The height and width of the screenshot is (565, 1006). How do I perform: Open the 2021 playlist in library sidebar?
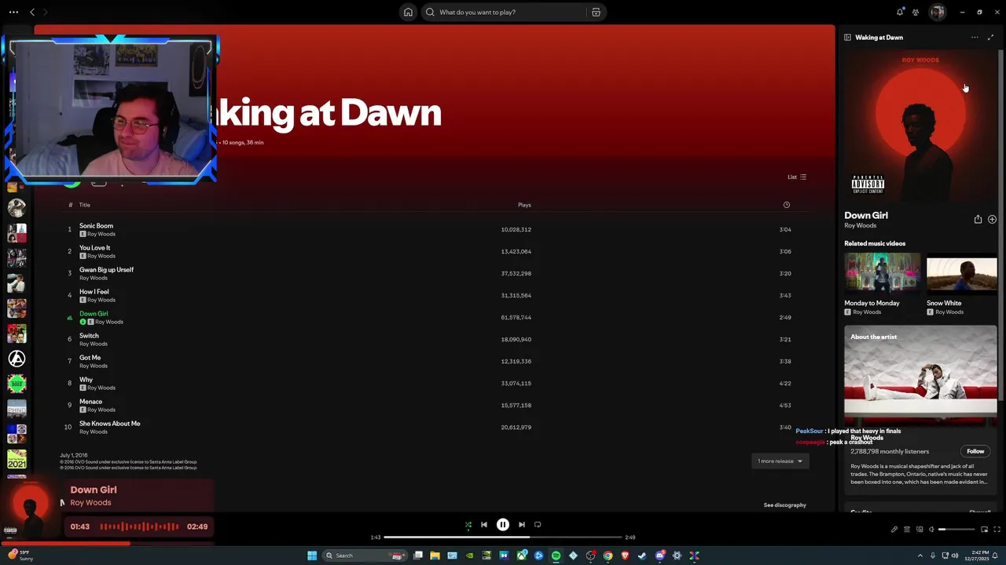click(x=17, y=458)
